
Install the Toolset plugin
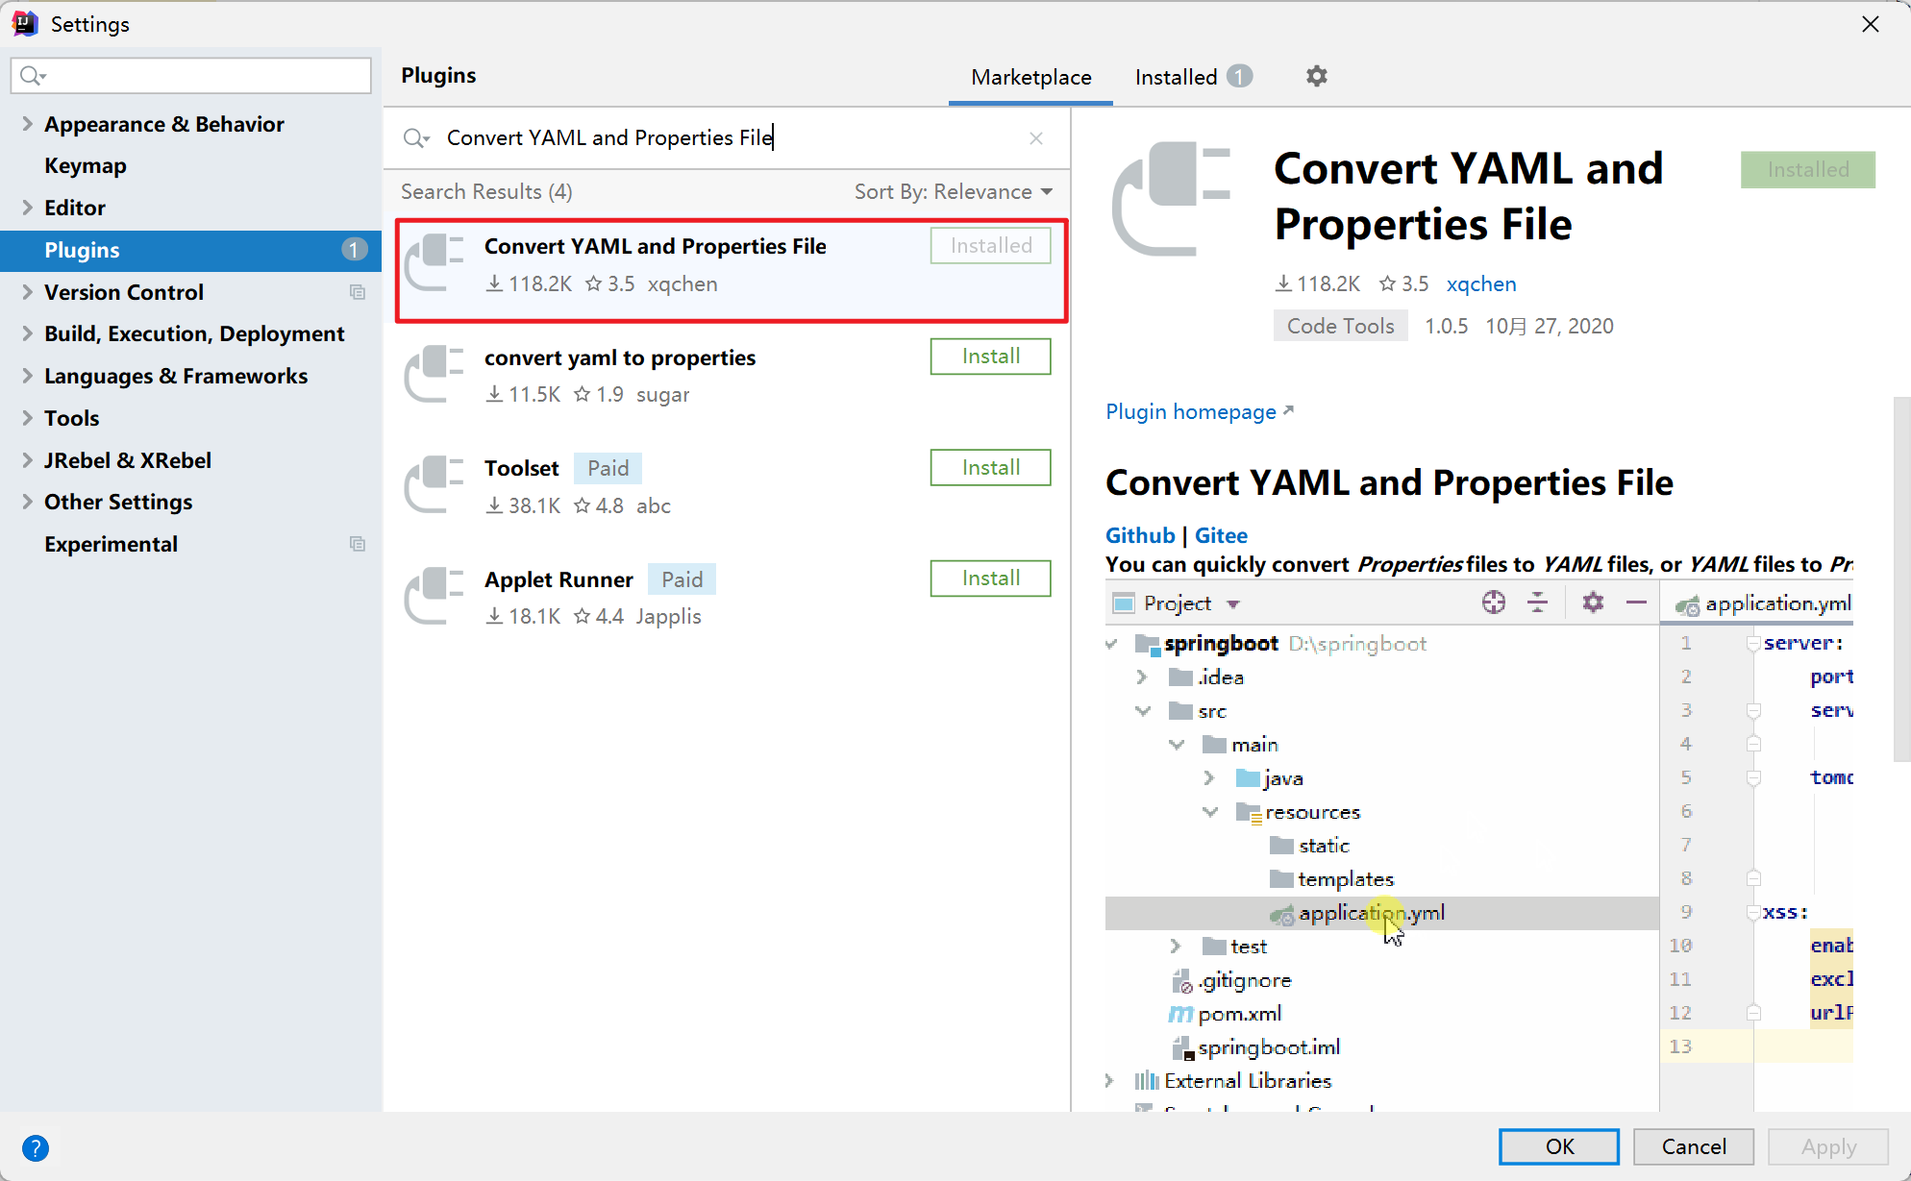990,468
